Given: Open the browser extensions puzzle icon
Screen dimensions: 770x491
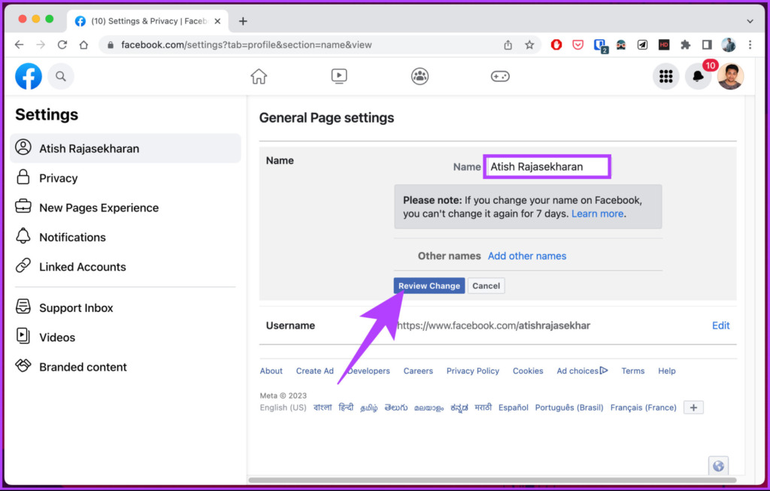Looking at the screenshot, I should 686,44.
